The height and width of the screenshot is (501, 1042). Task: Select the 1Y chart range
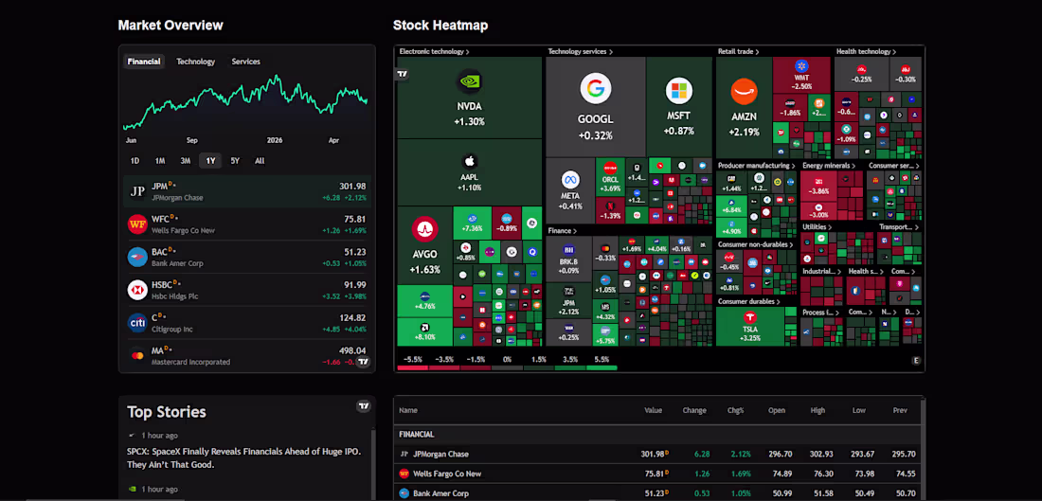(210, 161)
